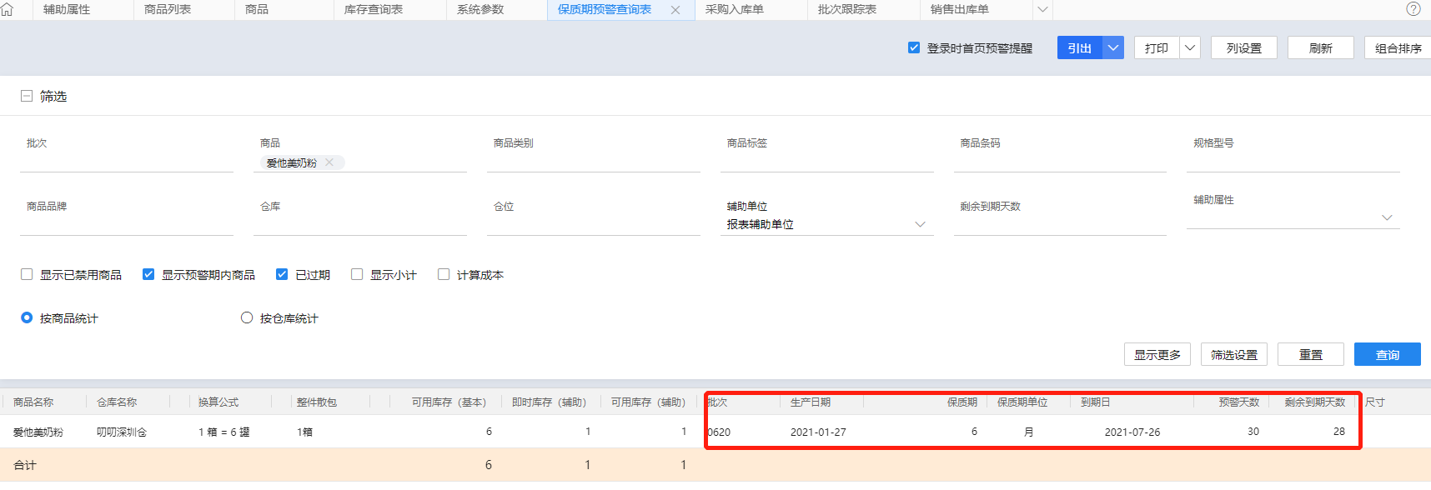The height and width of the screenshot is (490, 1431).
Task: Close the 保质期预警查询表 tab
Action: tap(675, 10)
